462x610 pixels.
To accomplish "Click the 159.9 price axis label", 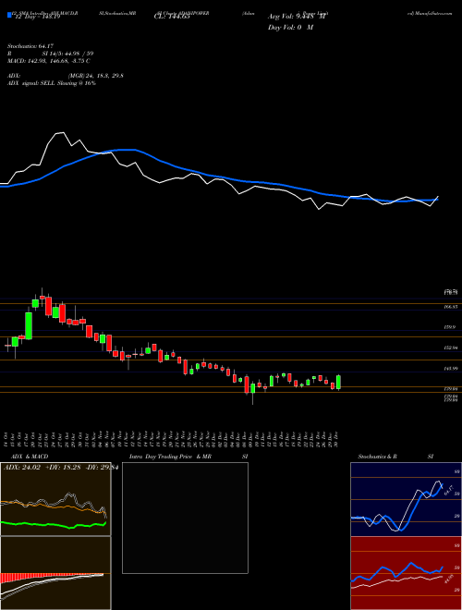I will [x=450, y=327].
